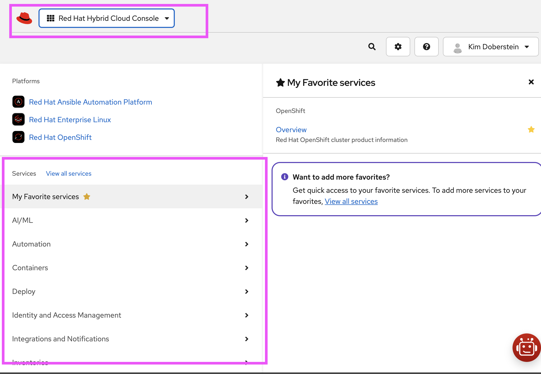Click the Ansible Automation Platform icon

(x=18, y=102)
